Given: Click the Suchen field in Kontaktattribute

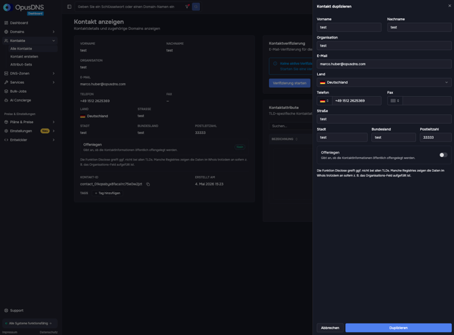Looking at the screenshot, I should click(291, 126).
